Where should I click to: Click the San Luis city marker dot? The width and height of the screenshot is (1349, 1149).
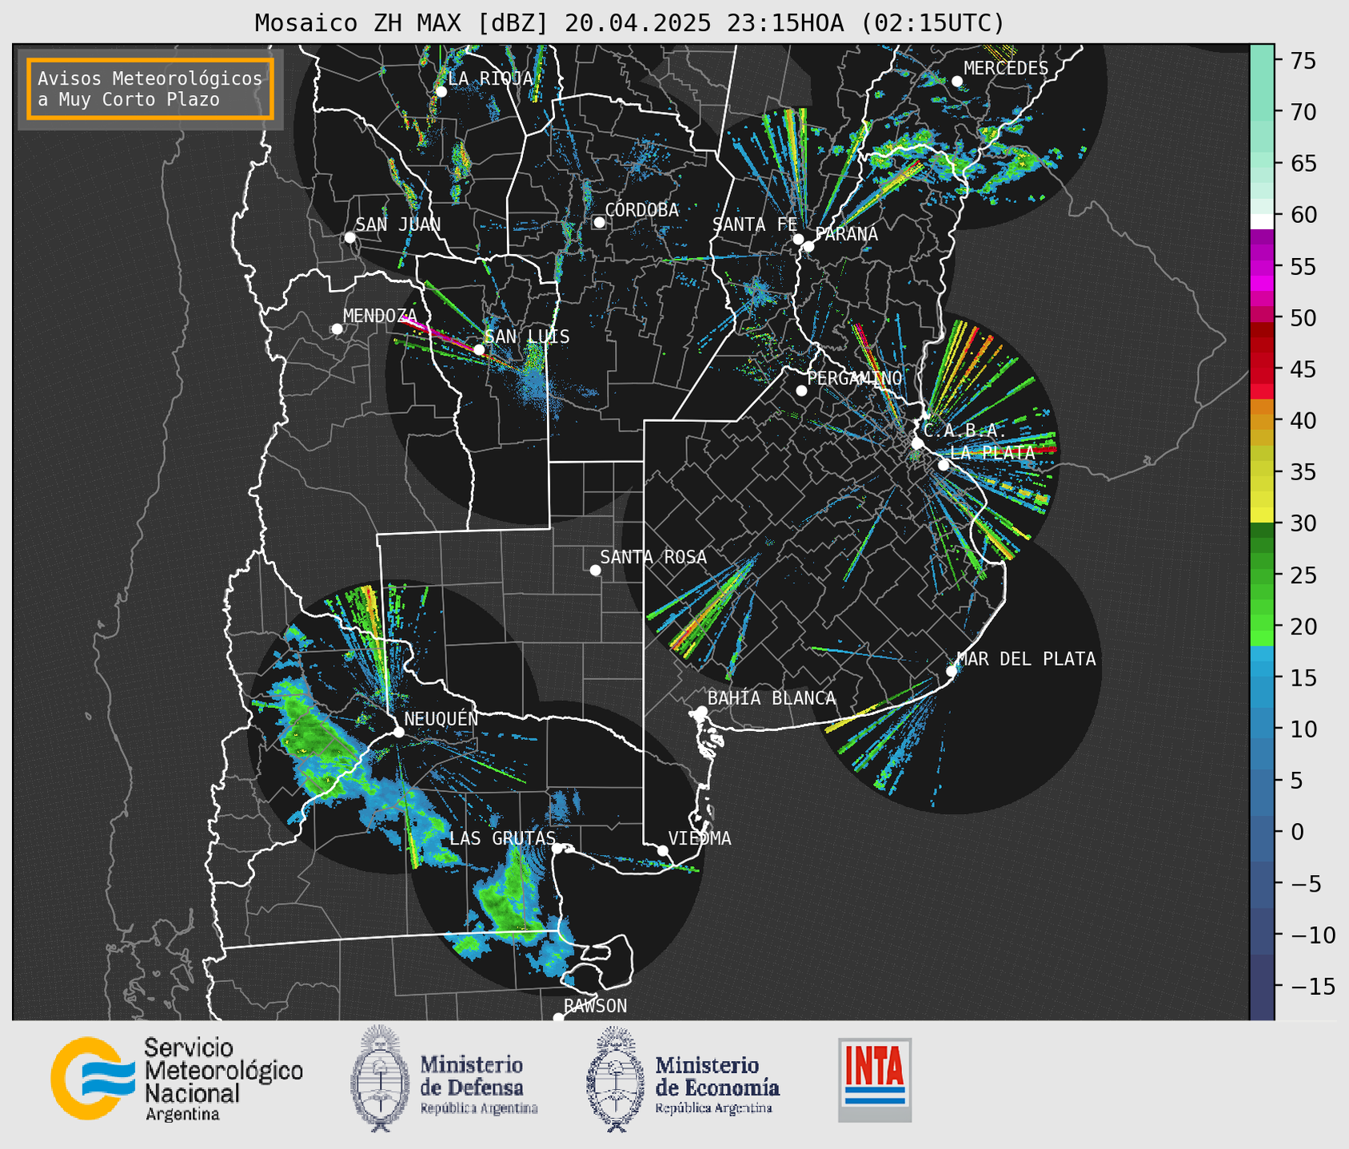coord(478,350)
